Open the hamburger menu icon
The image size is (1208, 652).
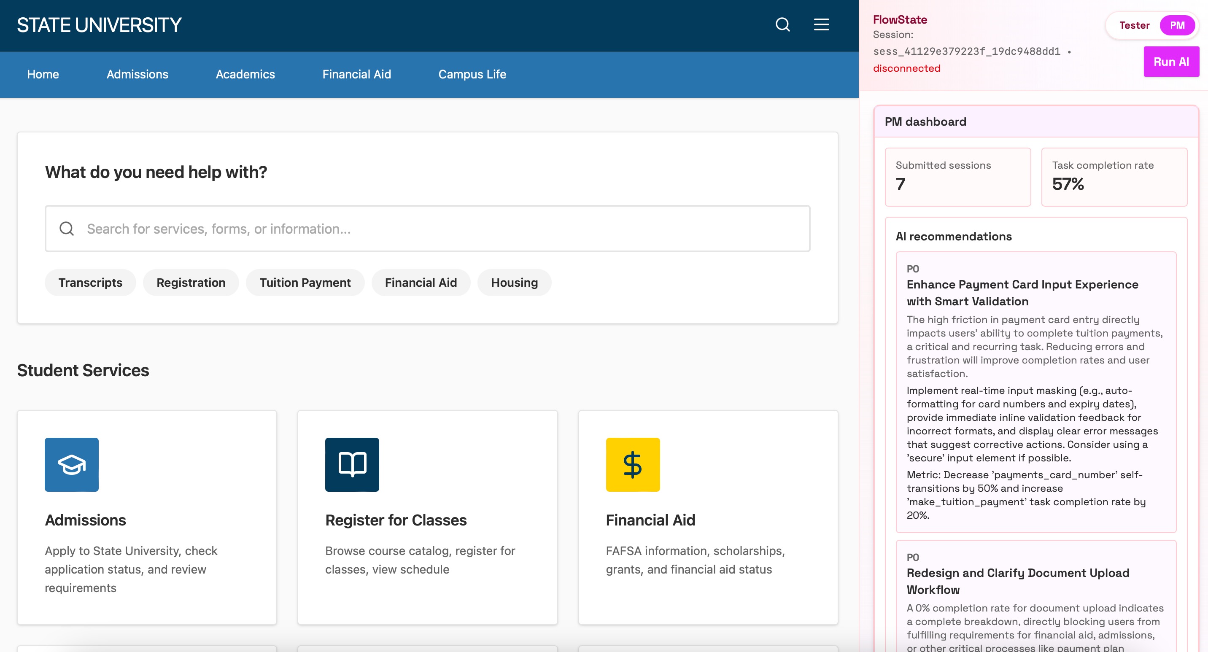pyautogui.click(x=821, y=24)
